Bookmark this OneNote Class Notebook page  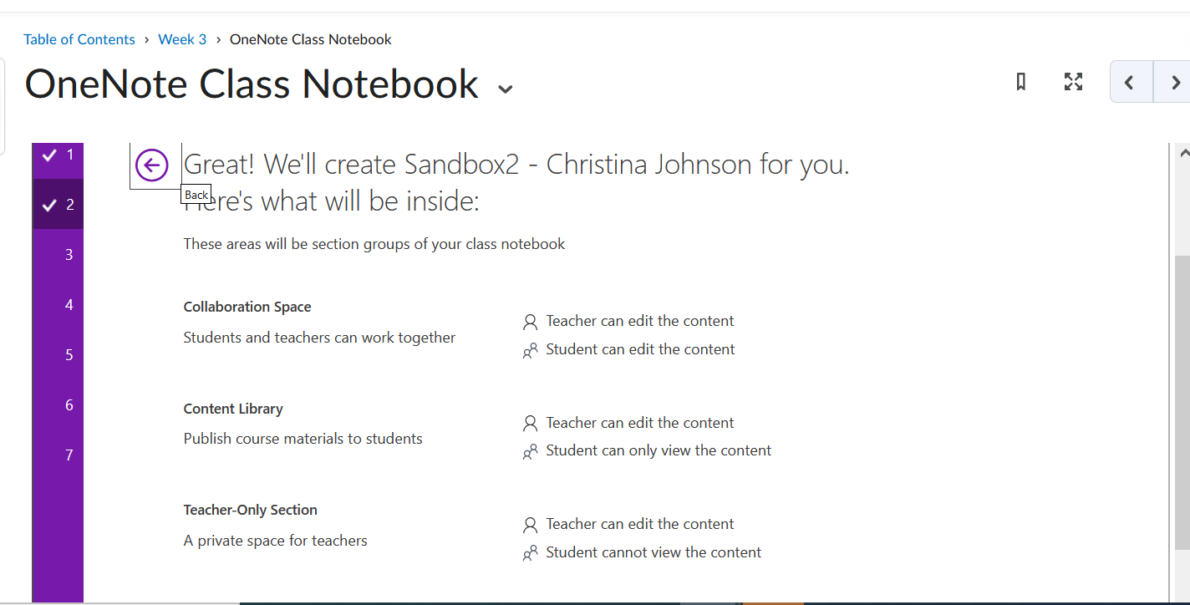tap(1020, 82)
